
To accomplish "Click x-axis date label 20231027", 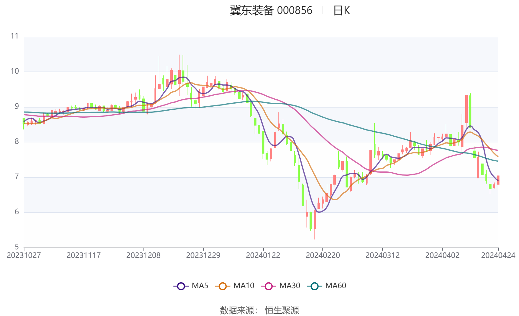I will point(24,255).
